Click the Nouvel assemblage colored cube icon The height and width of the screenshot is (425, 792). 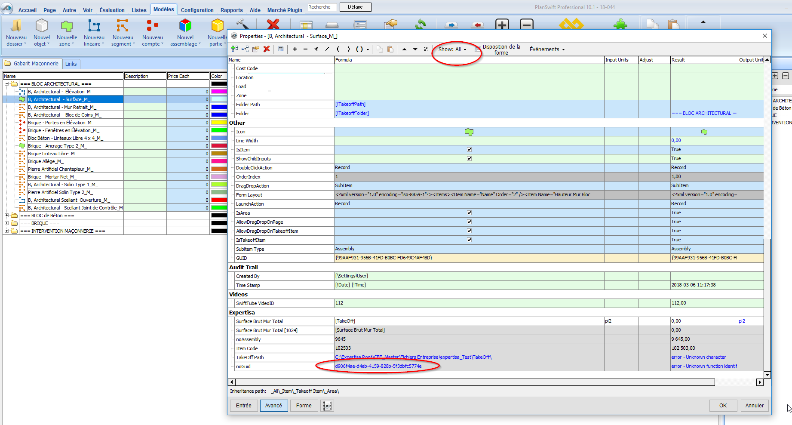[x=185, y=27]
